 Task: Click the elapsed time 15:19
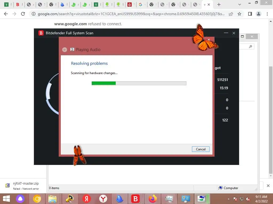[x=224, y=88]
